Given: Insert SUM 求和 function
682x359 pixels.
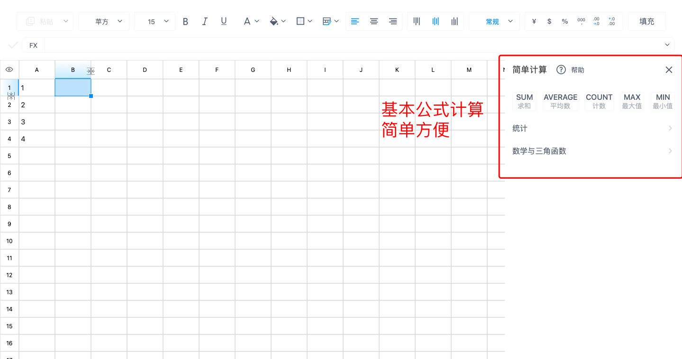Looking at the screenshot, I should pos(525,101).
